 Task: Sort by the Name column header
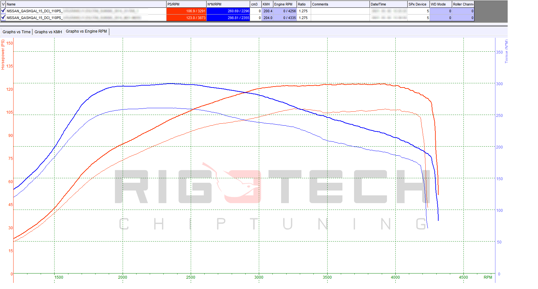[86, 4]
